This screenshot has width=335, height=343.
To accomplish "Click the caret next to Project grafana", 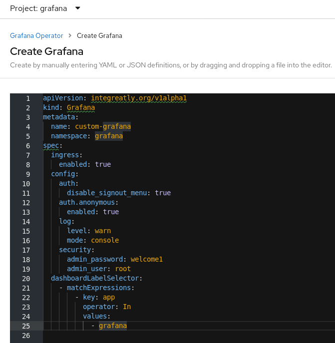I will [77, 8].
